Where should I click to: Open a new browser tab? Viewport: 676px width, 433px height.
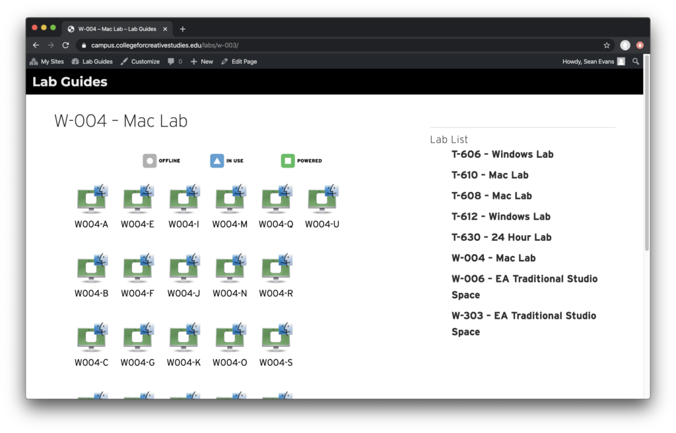(x=183, y=28)
